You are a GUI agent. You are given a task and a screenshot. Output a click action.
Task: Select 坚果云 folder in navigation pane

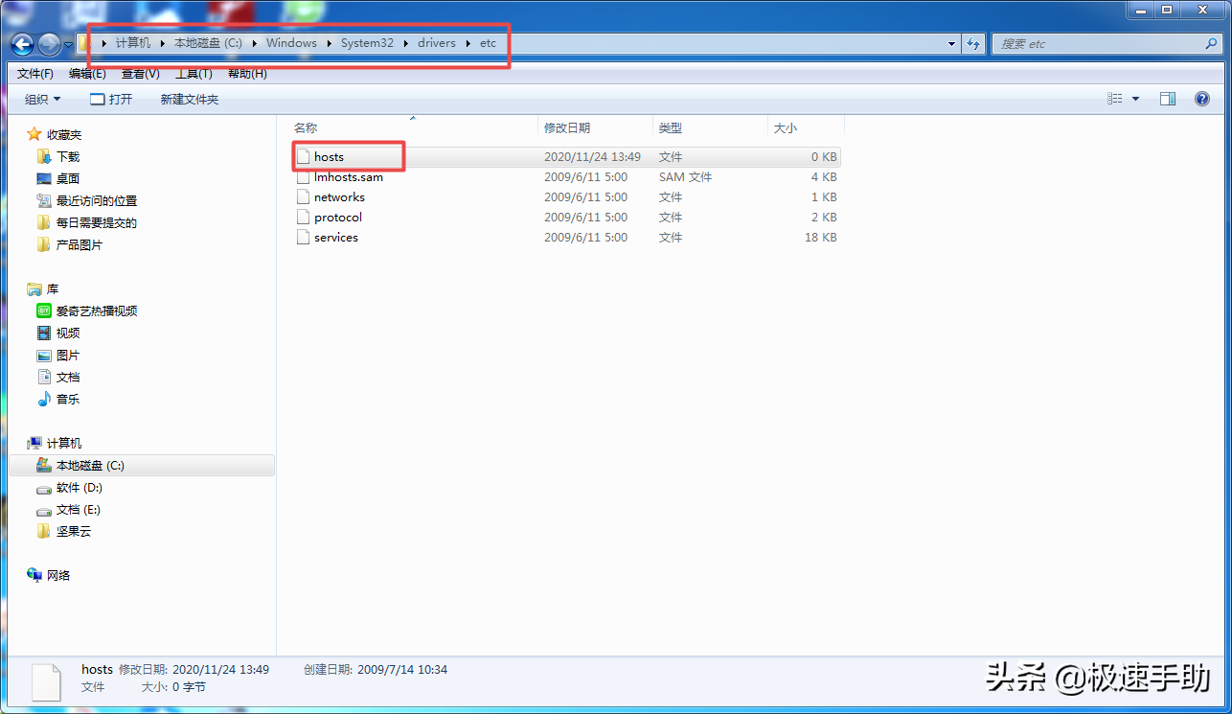73,531
